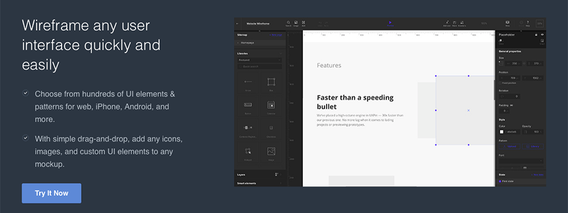568x213 pixels.
Task: Select the placeholder center X marker on canvas
Action: coord(469,110)
